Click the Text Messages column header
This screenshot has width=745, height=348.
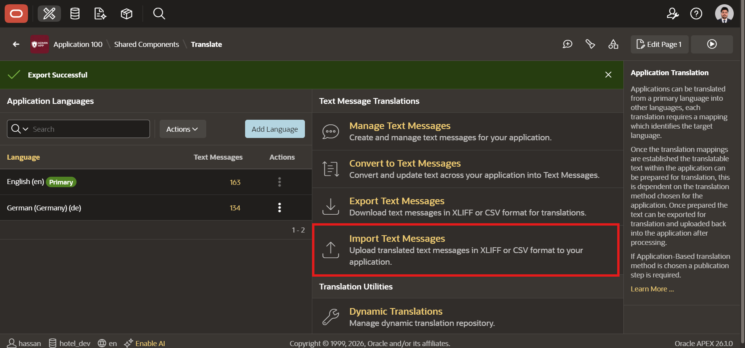(x=218, y=157)
